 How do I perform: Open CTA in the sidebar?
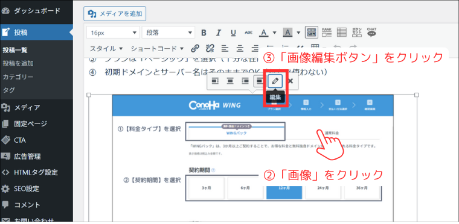tap(36, 140)
